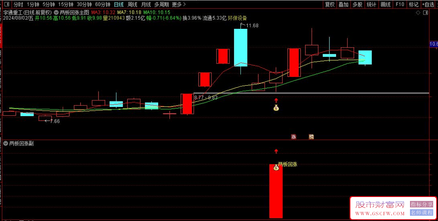438x221 pixels.
Task: Switch to the 30分钟 period
Action: pyautogui.click(x=84, y=4)
